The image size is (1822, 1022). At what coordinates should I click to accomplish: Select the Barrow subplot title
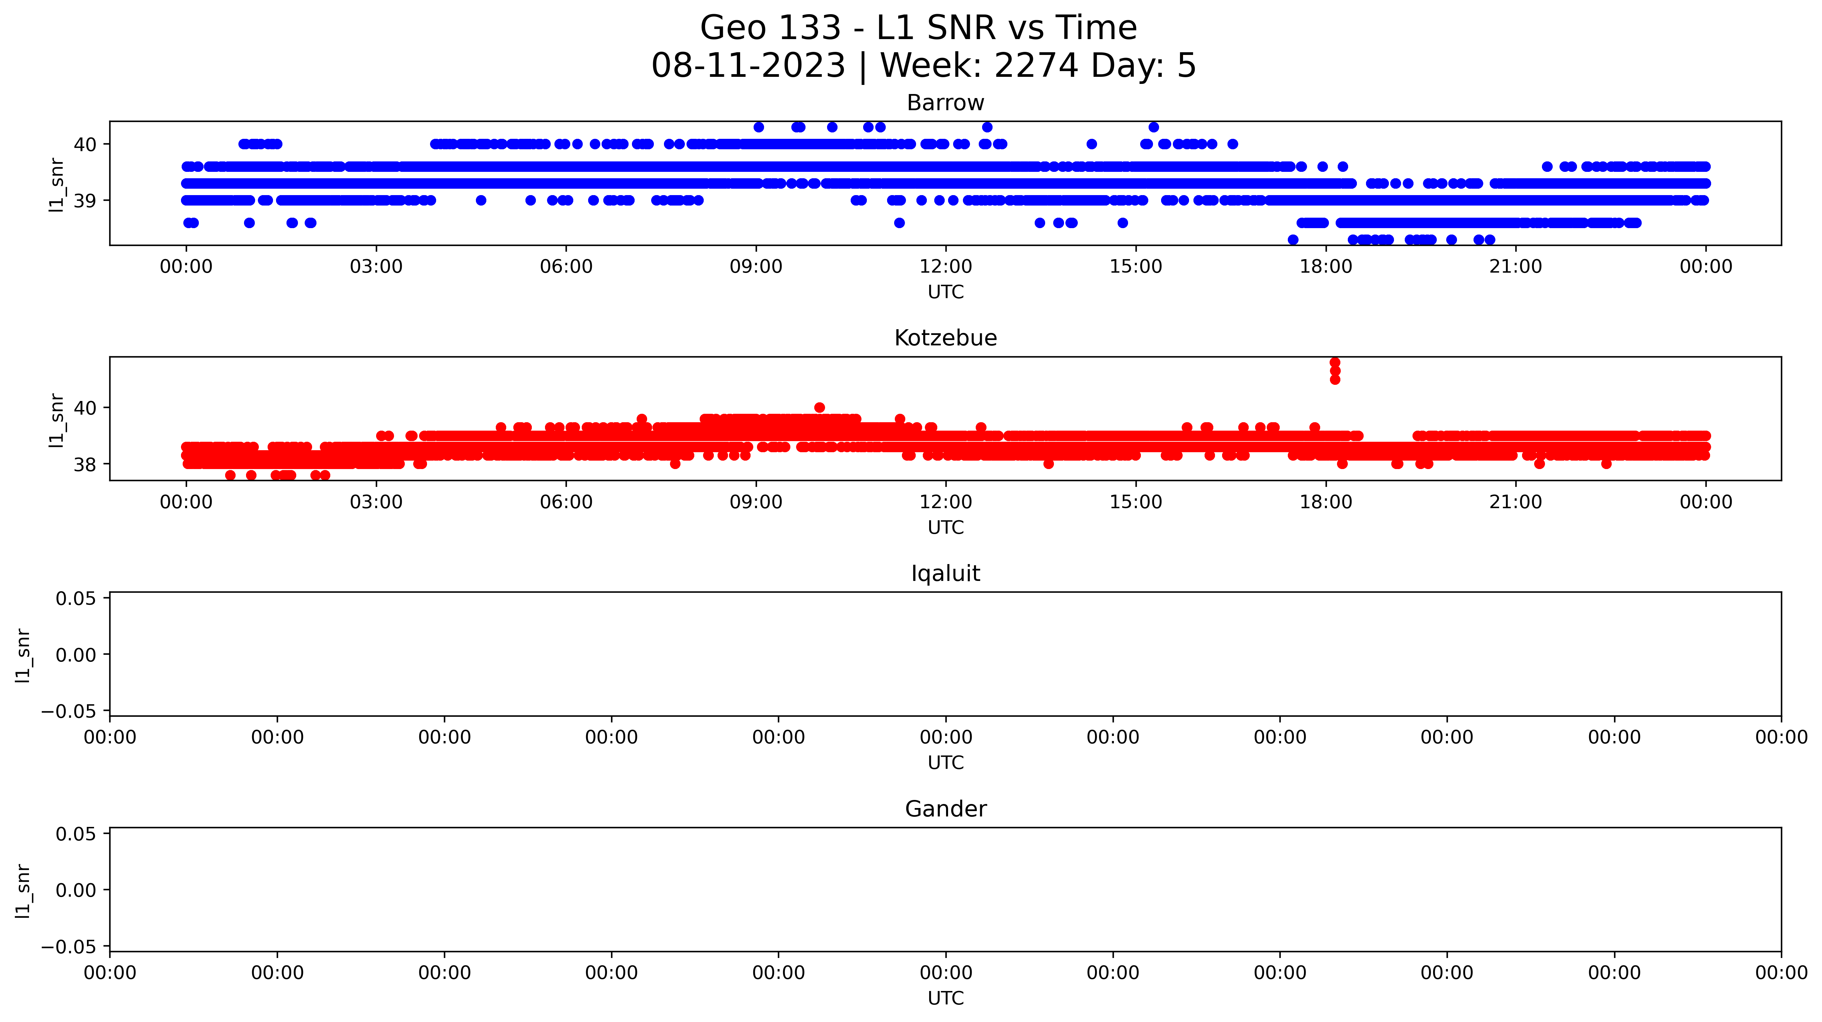946,103
